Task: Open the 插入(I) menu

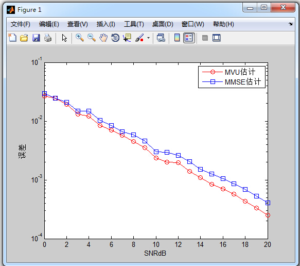Action: 106,24
